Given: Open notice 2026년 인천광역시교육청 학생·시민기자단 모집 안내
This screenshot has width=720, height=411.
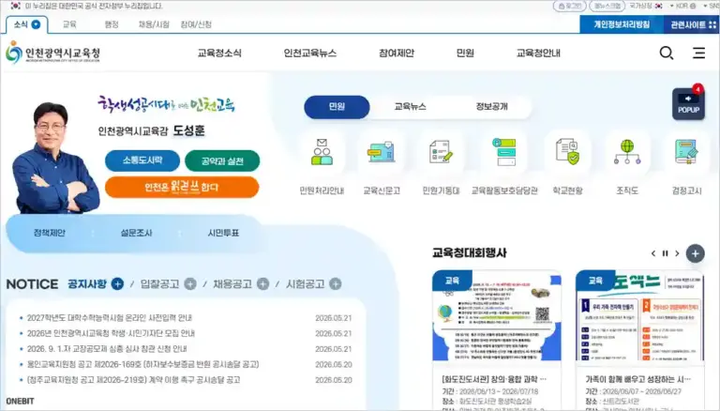Looking at the screenshot, I should tap(112, 333).
